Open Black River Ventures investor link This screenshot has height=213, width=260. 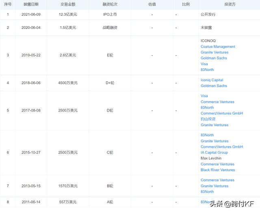[218, 170]
